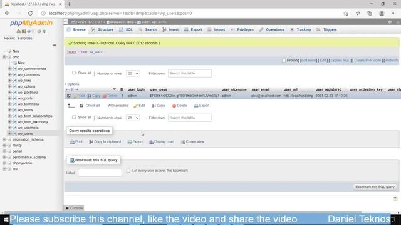This screenshot has width=401, height=225.
Task: Click the browser favorites star icon
Action: (x=358, y=13)
